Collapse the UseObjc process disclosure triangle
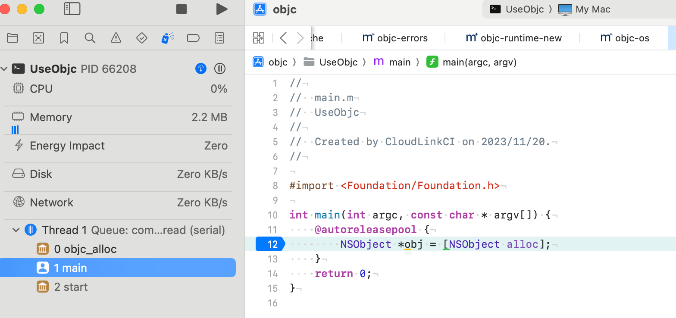The height and width of the screenshot is (318, 676). click(5, 69)
